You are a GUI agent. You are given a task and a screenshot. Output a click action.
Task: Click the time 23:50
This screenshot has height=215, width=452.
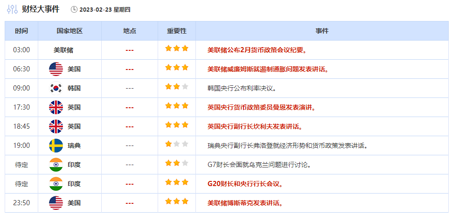click(x=21, y=203)
